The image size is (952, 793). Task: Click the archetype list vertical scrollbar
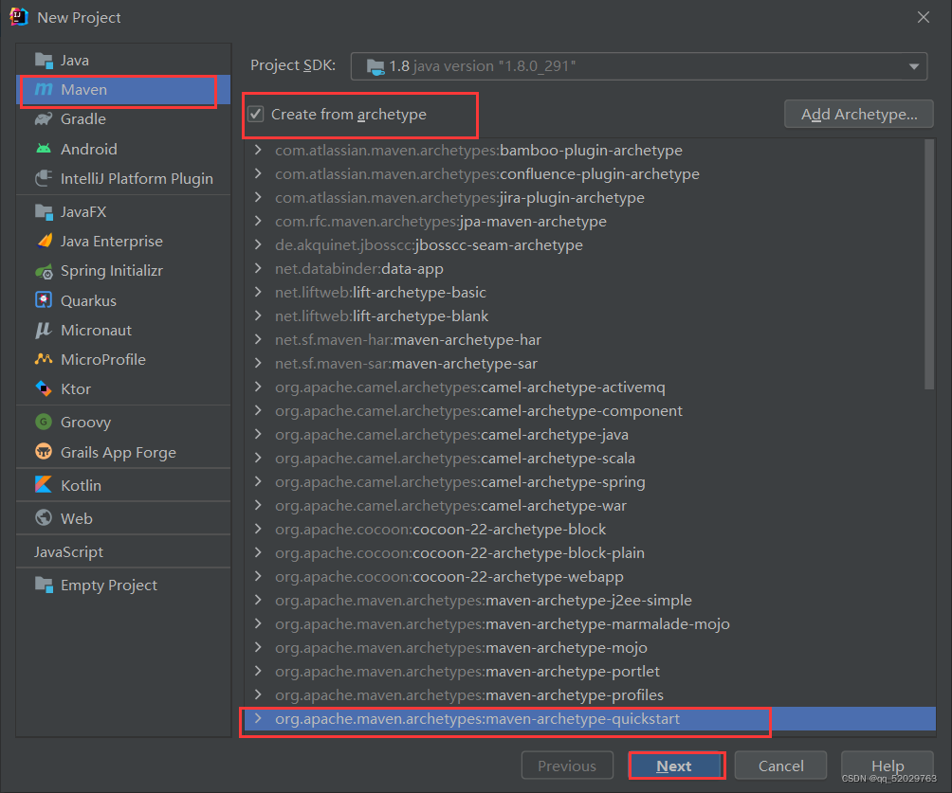(x=929, y=264)
